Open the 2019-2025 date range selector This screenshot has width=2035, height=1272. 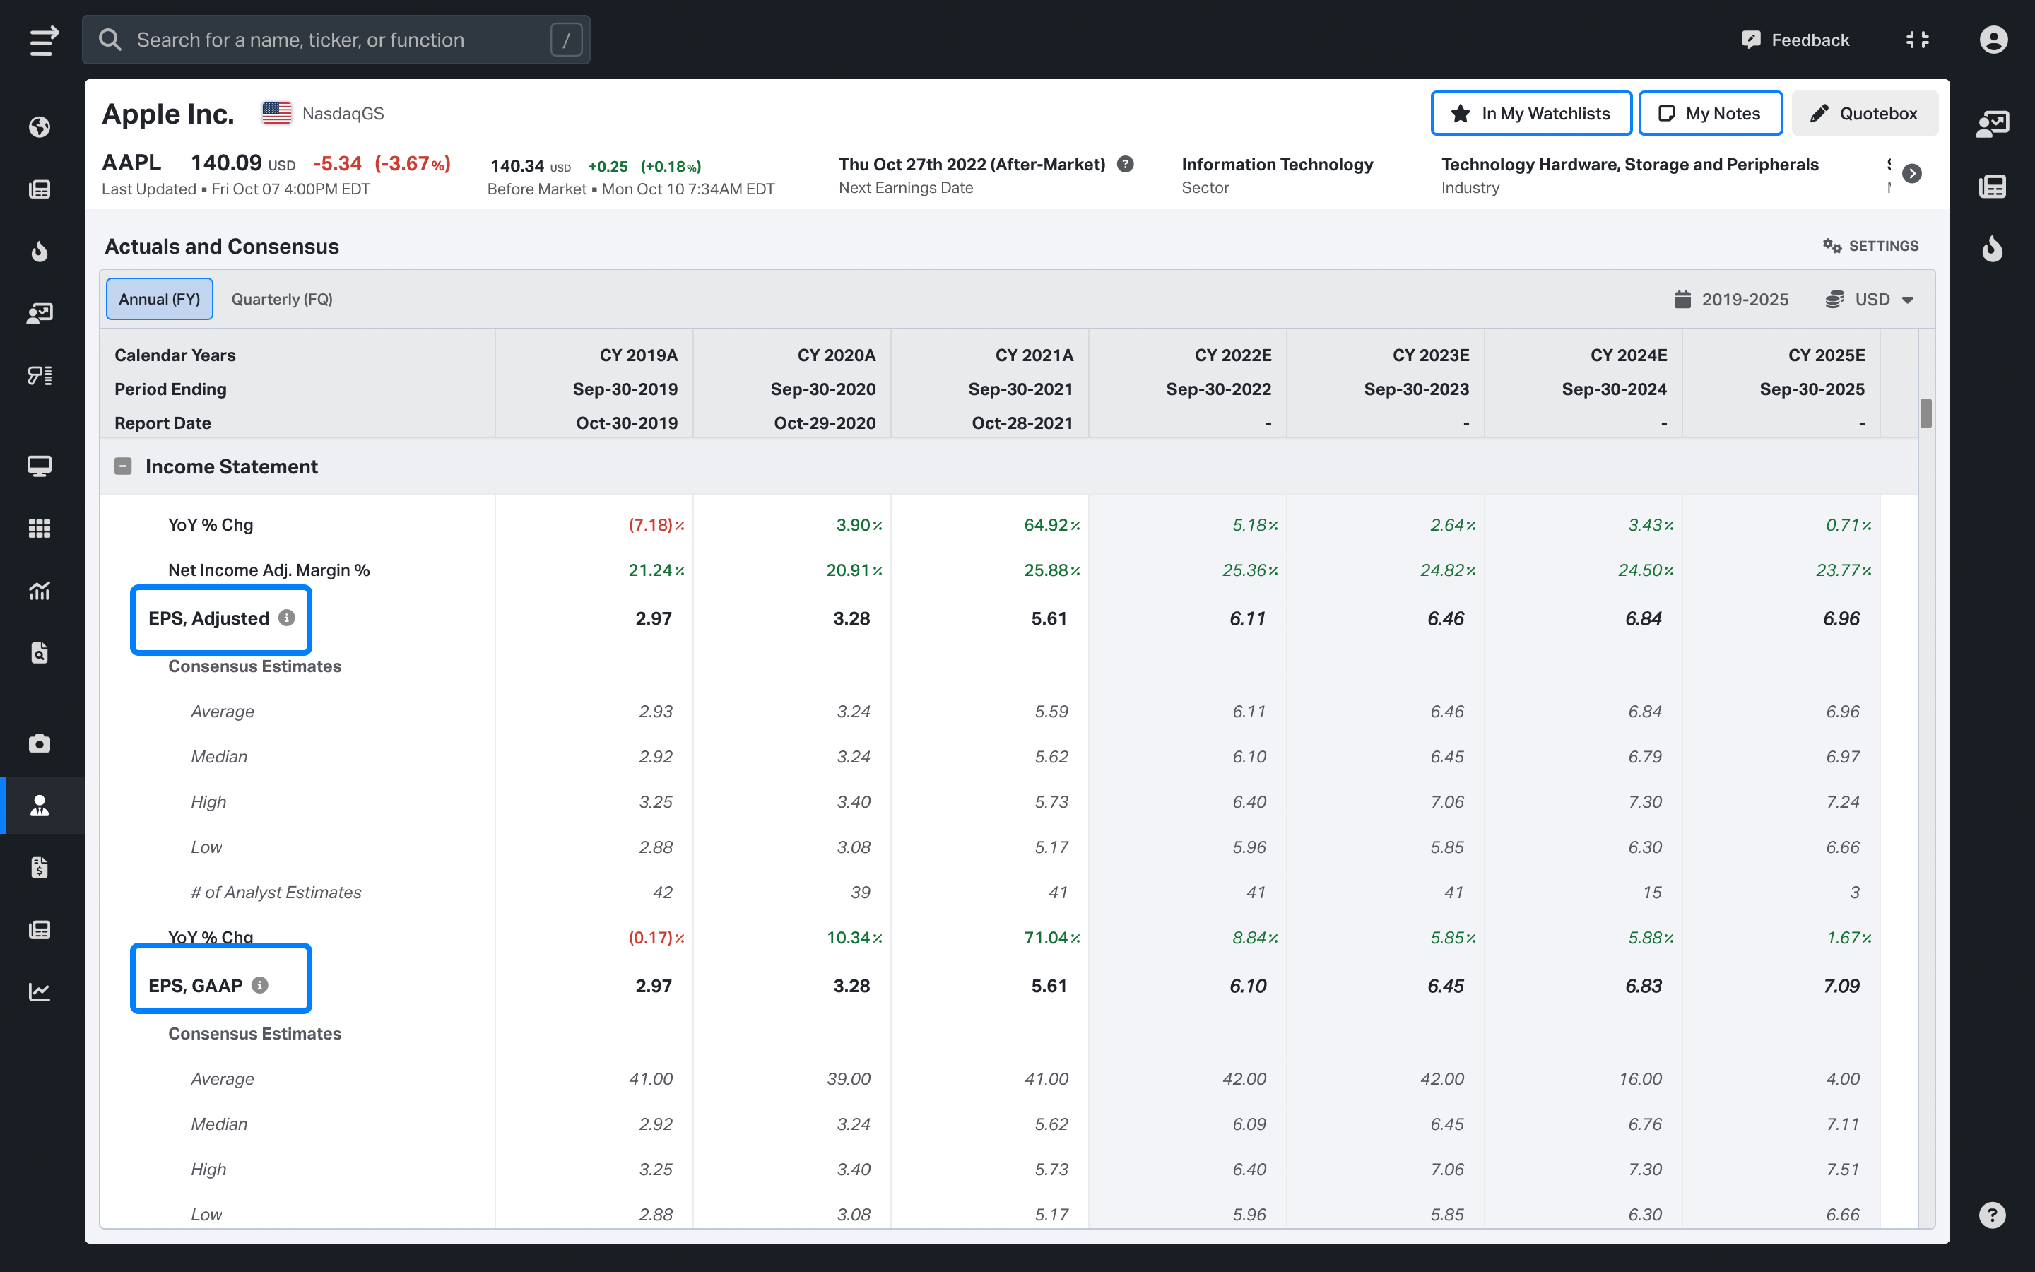tap(1731, 300)
